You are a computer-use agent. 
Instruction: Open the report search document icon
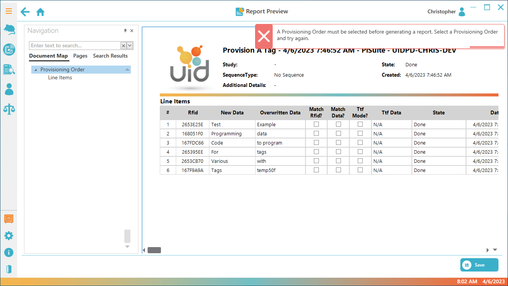(9, 69)
